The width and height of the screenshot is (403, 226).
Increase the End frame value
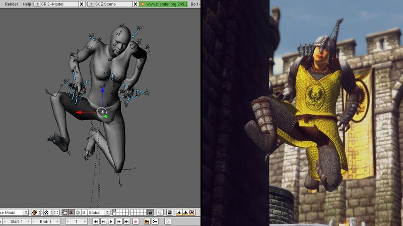pos(58,221)
